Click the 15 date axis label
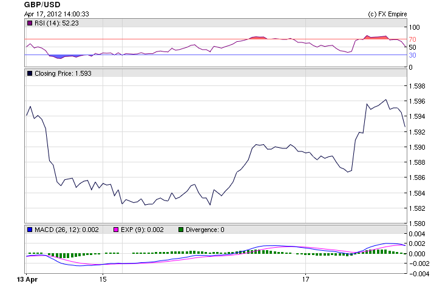Viewport: 431px width, 295px height. pos(103,279)
